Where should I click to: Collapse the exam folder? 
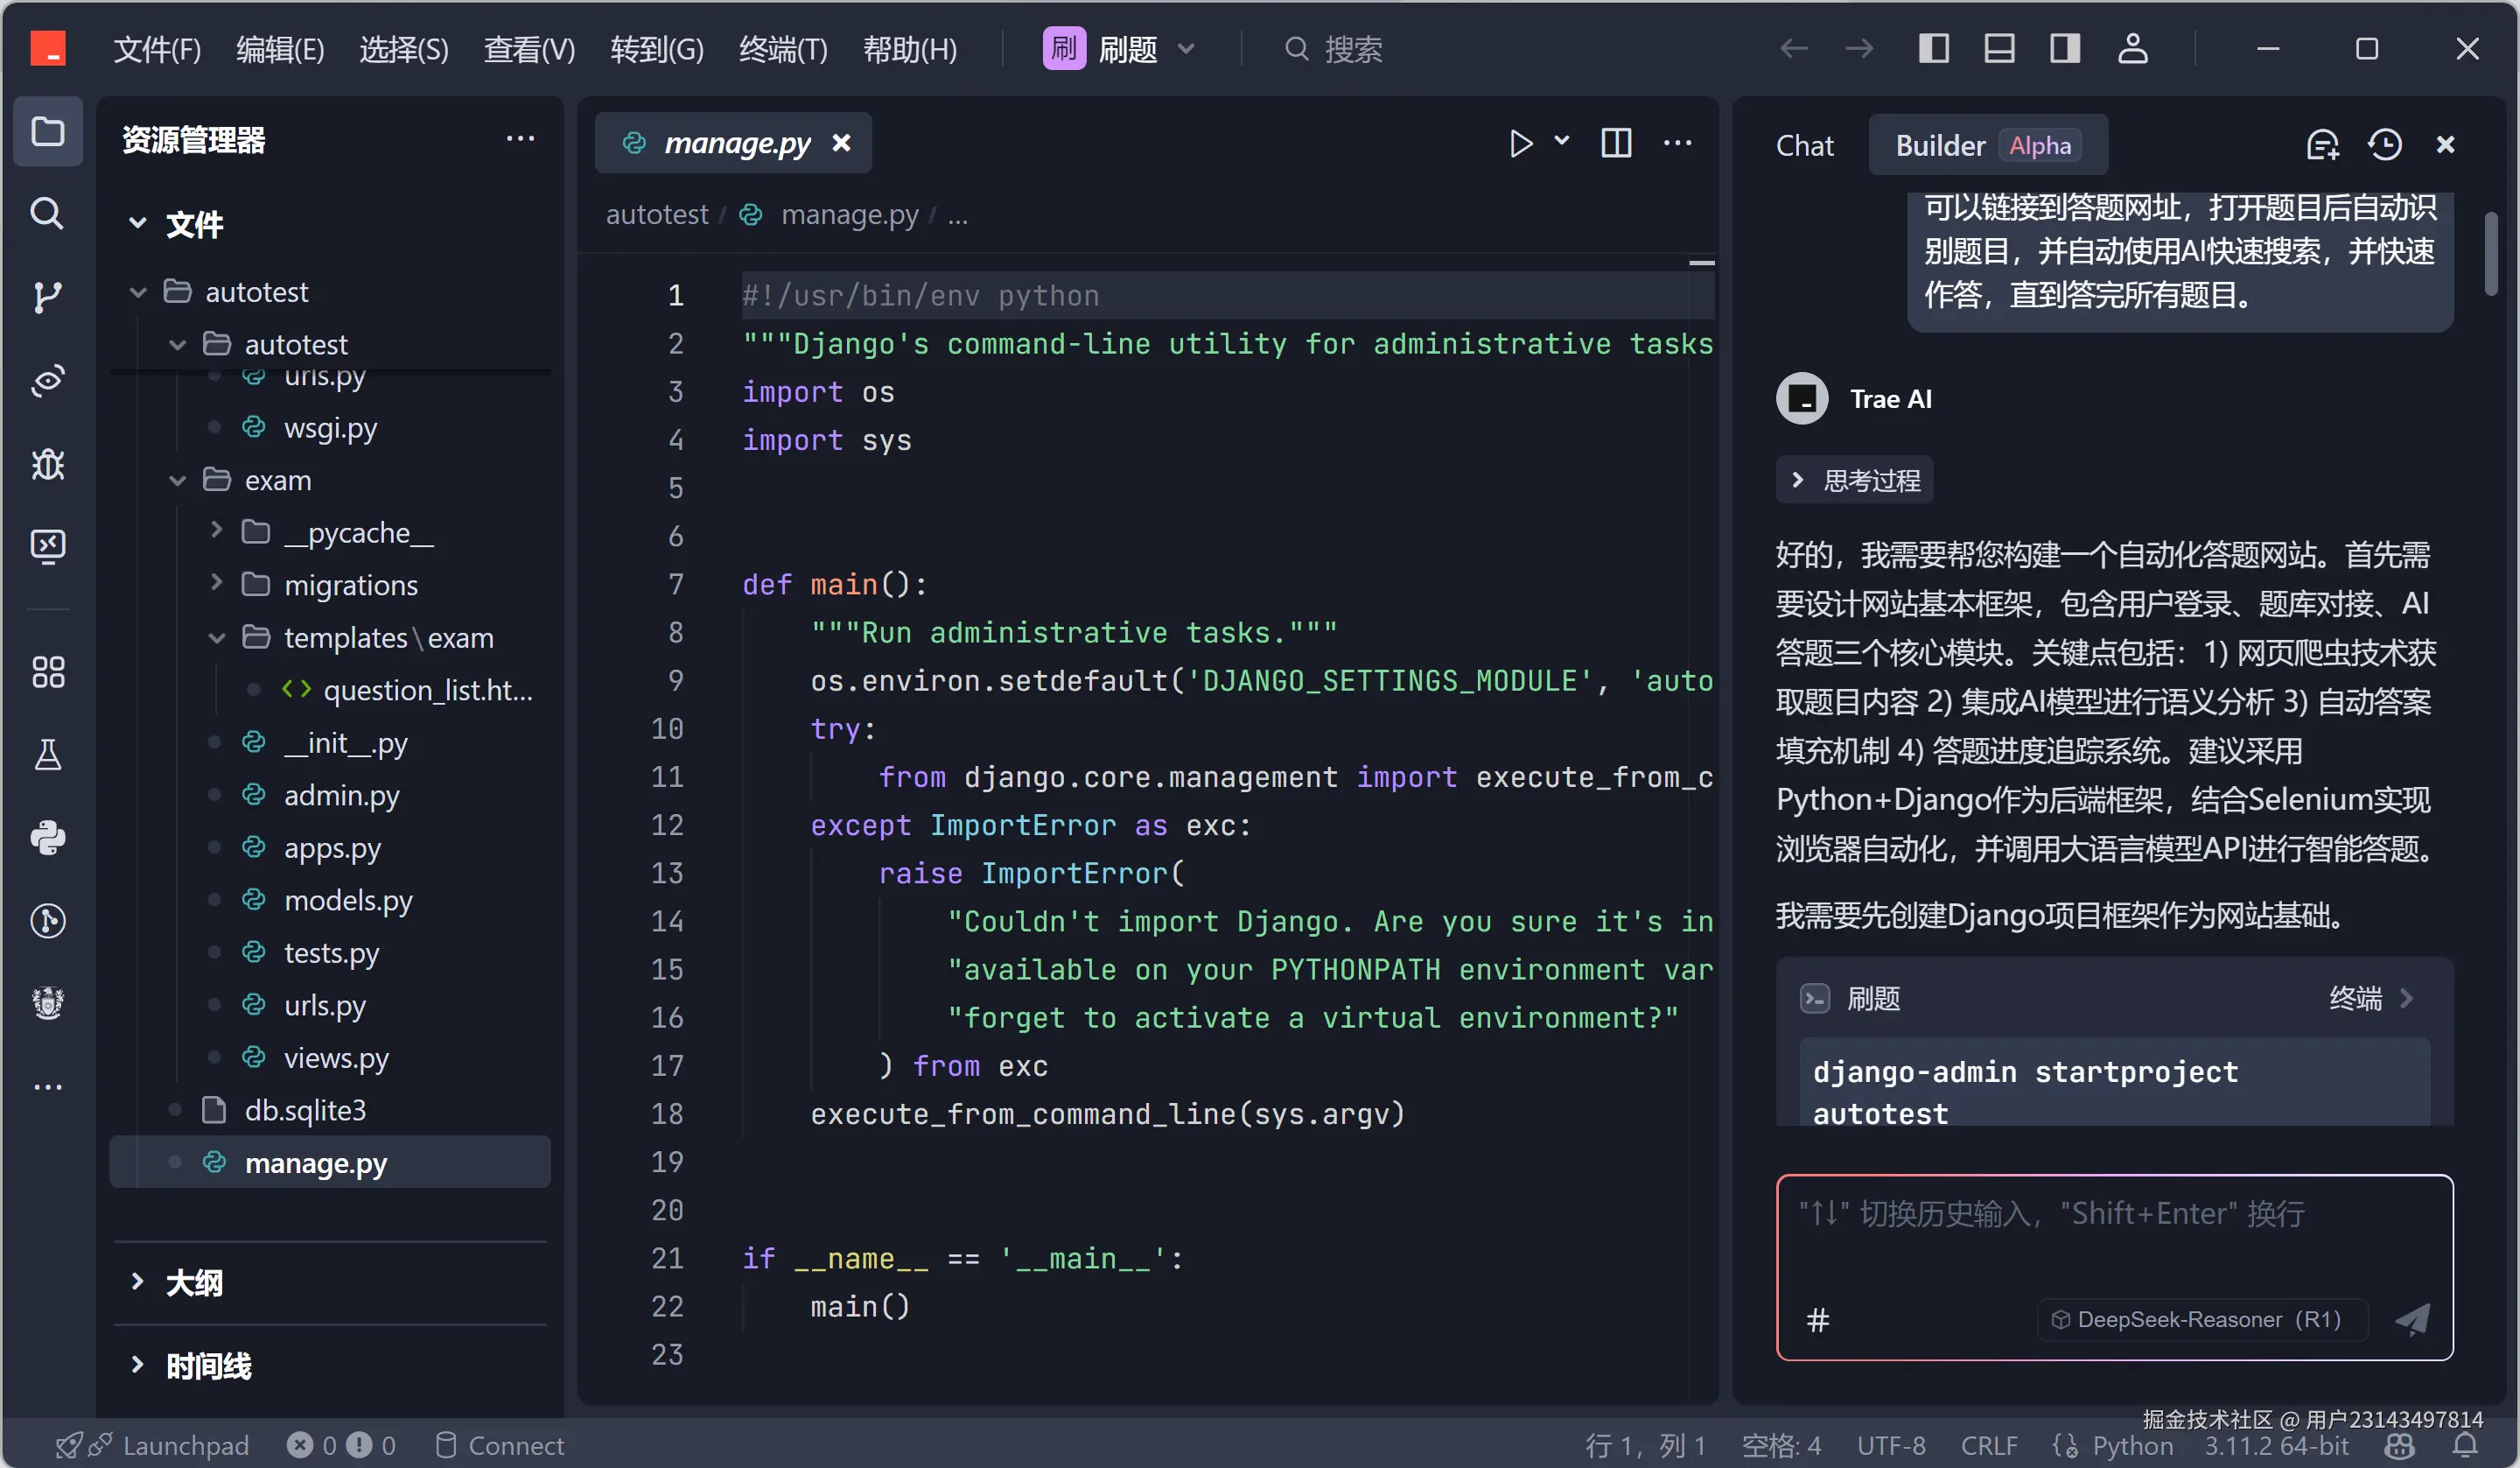177,481
